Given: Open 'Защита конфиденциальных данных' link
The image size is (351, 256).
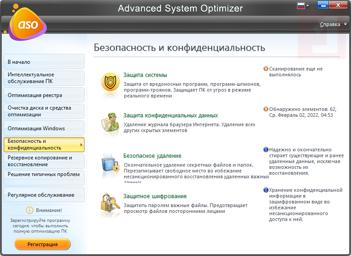Looking at the screenshot, I should [x=171, y=115].
